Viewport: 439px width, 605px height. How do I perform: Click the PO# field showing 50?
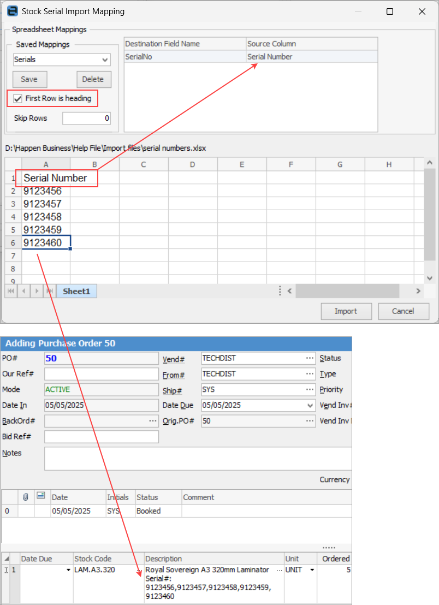coord(102,358)
